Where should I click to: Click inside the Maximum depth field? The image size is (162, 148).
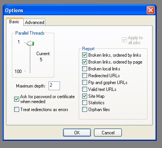(x=54, y=86)
